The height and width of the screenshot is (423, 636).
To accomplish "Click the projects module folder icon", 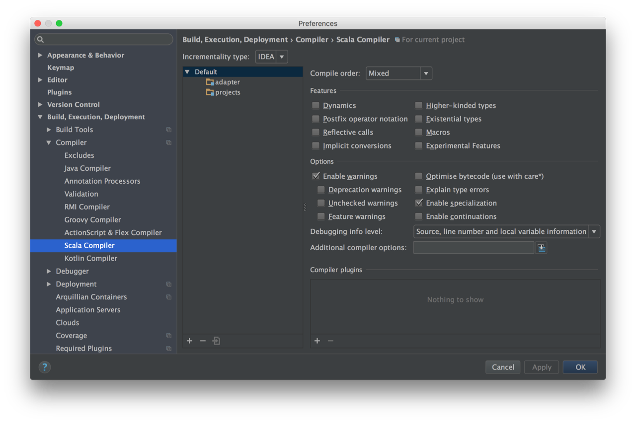I will (x=210, y=92).
